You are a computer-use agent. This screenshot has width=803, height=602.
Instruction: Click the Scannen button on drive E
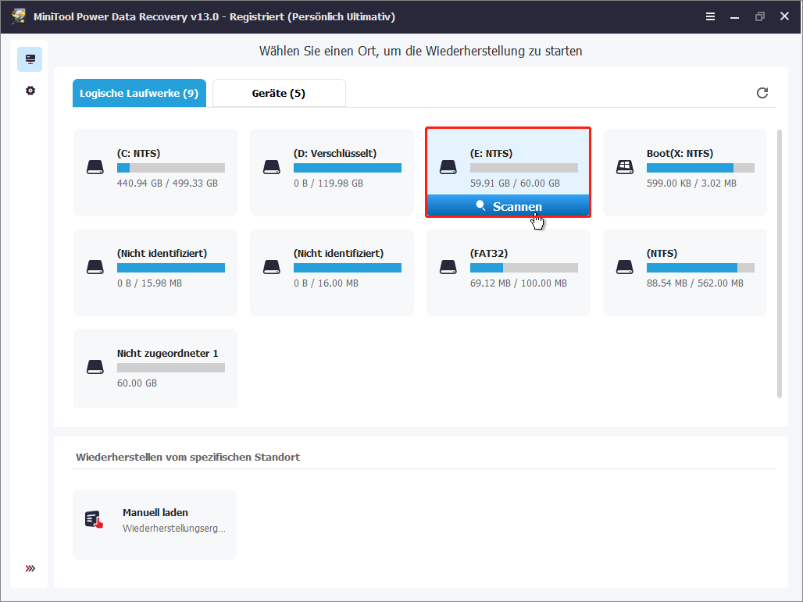pos(508,206)
